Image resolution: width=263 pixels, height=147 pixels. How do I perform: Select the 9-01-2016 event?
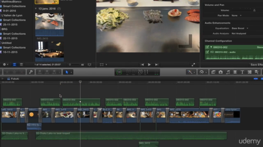[9, 11]
